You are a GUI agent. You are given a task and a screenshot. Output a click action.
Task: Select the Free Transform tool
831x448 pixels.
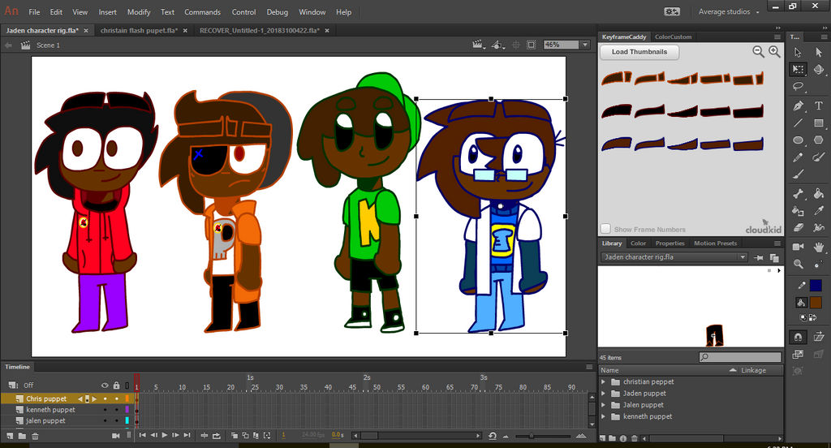[798, 69]
